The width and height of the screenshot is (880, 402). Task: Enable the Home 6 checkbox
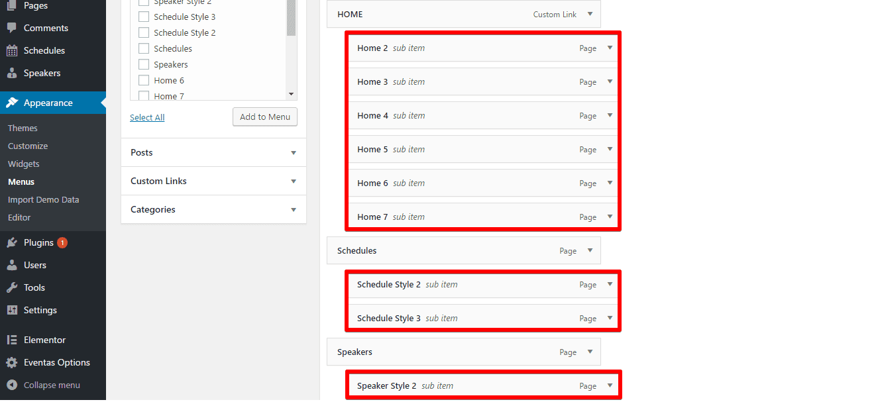(144, 79)
